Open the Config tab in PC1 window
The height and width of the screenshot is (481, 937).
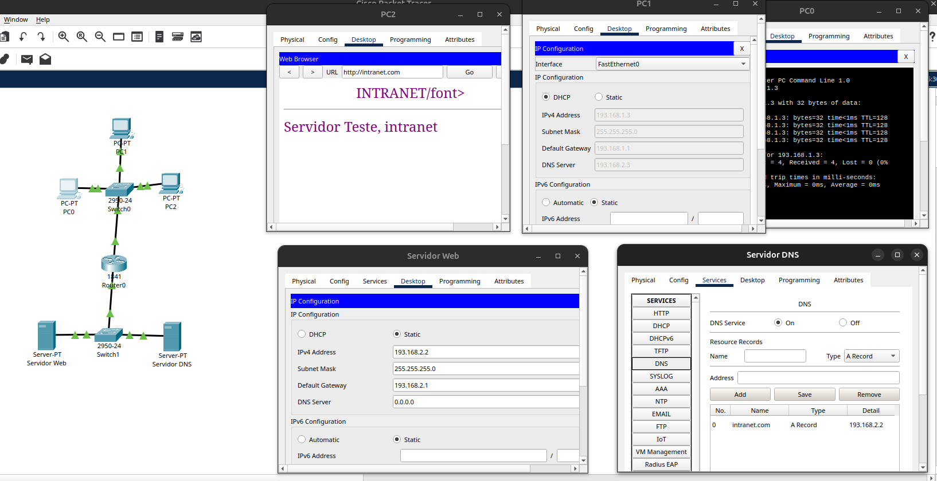[584, 29]
